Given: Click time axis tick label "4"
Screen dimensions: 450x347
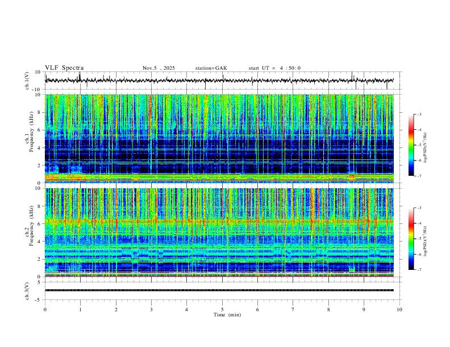Looking at the screenshot, I should (186, 310).
